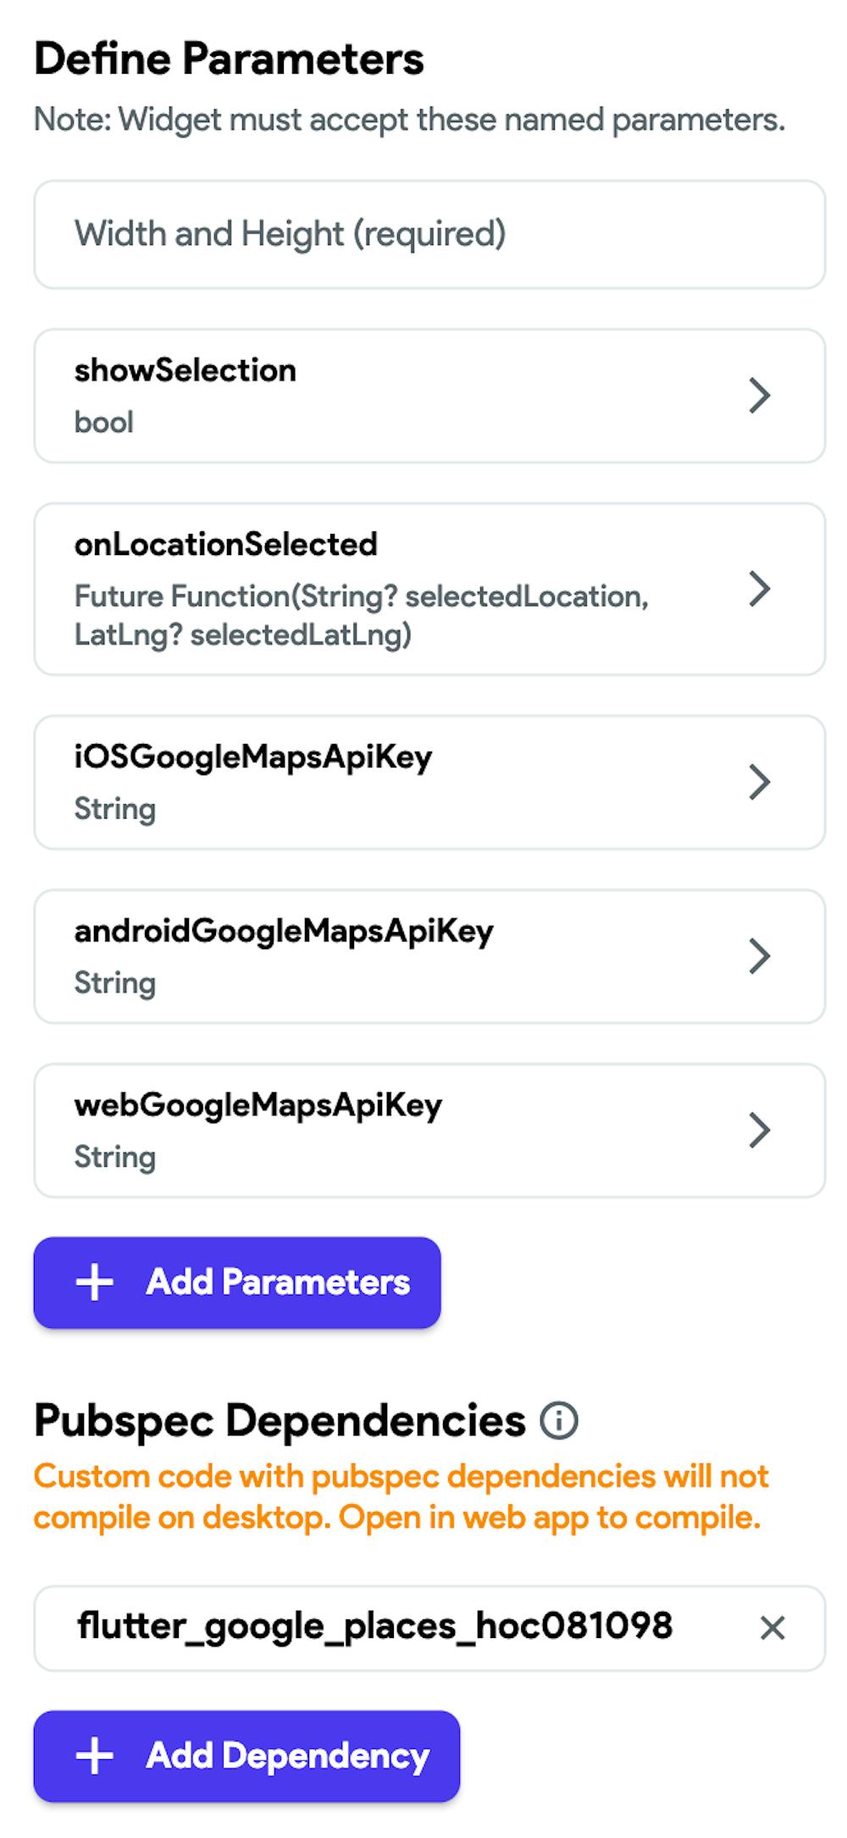
Task: Click the Width and Height required field
Action: click(x=423, y=233)
